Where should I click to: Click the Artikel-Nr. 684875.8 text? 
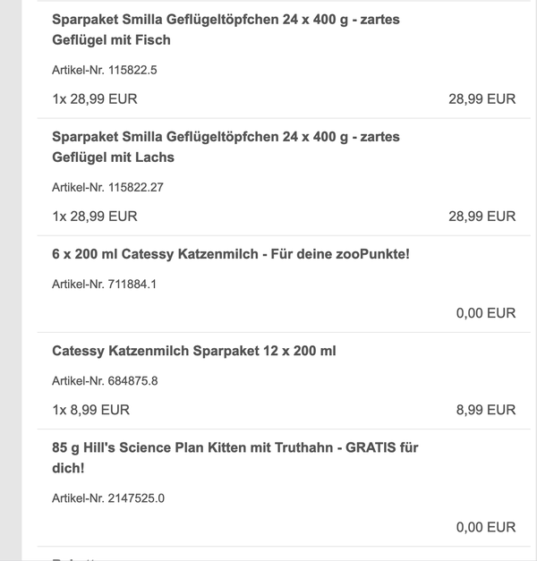(105, 381)
